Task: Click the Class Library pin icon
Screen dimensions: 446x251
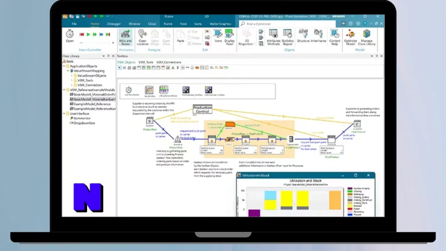Action: click(x=108, y=56)
